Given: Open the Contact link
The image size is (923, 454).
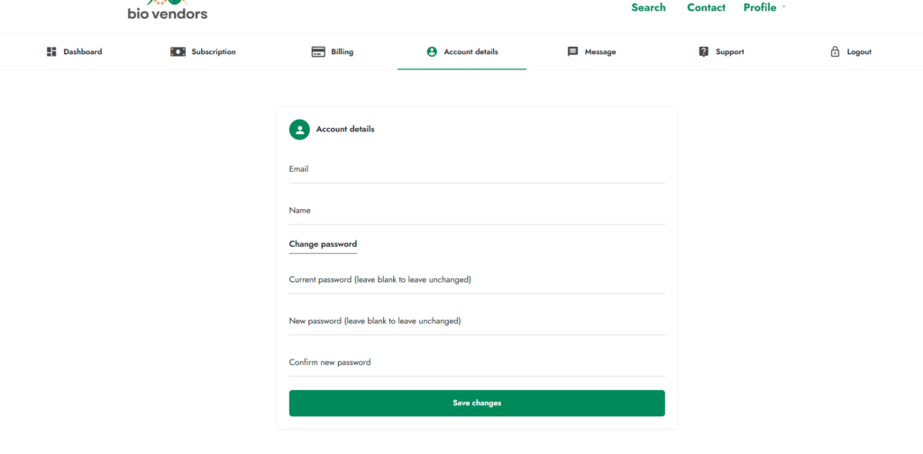Looking at the screenshot, I should coord(707,7).
